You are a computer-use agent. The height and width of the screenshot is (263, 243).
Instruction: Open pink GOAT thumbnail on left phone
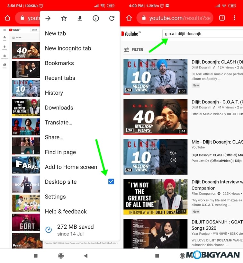pyautogui.click(x=26, y=222)
